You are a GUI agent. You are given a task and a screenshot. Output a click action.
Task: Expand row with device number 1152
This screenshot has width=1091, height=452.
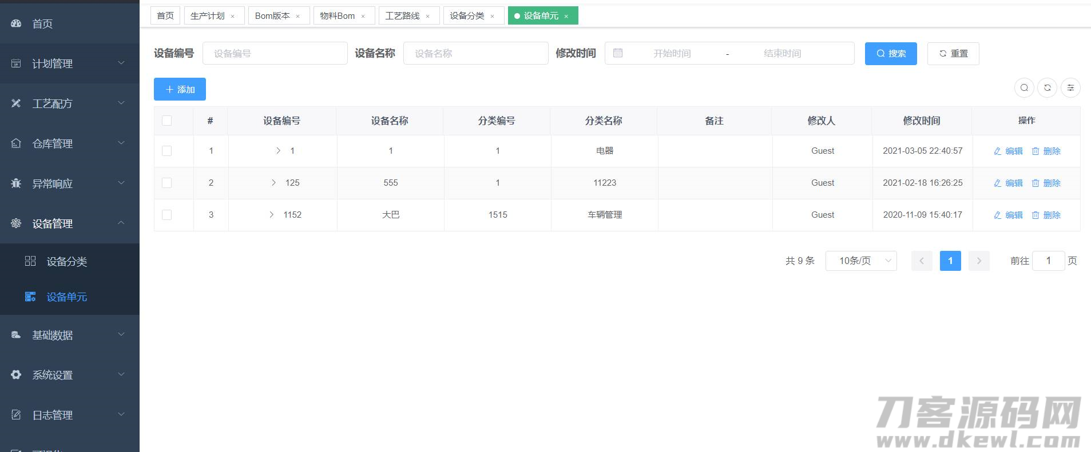tap(271, 215)
